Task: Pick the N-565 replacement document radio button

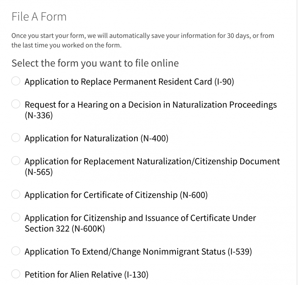Action: coord(16,161)
